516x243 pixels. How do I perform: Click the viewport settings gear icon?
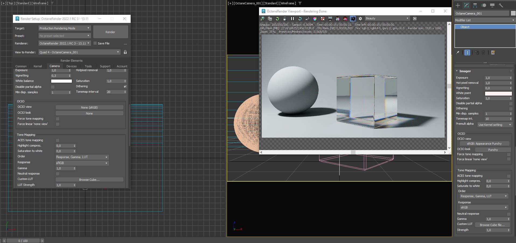point(360,19)
